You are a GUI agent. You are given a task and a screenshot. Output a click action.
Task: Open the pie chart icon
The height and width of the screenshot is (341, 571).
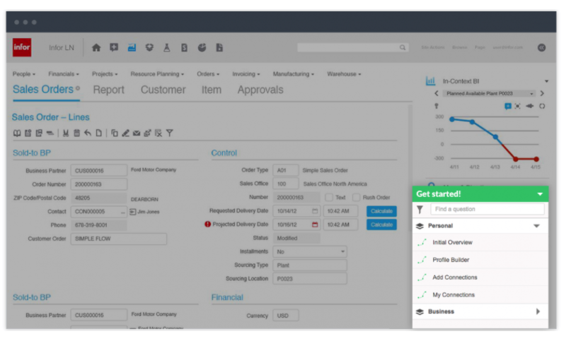(x=202, y=47)
